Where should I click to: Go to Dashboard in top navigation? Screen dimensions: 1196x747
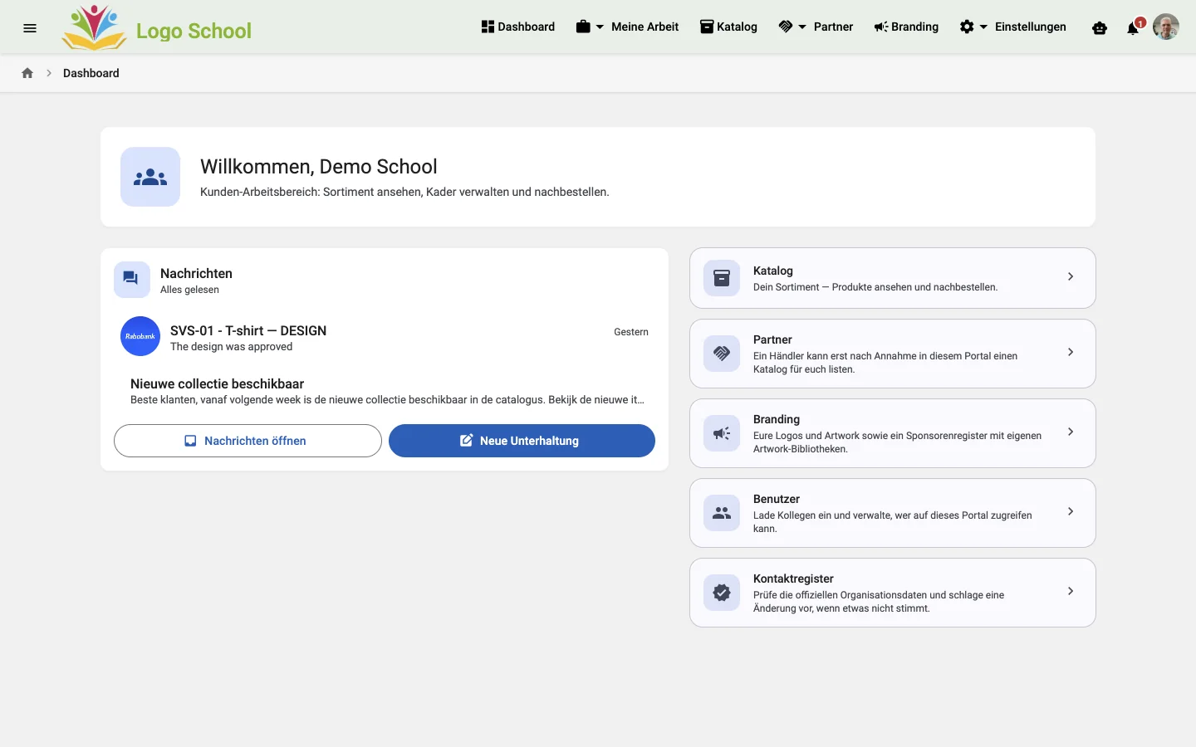point(517,27)
